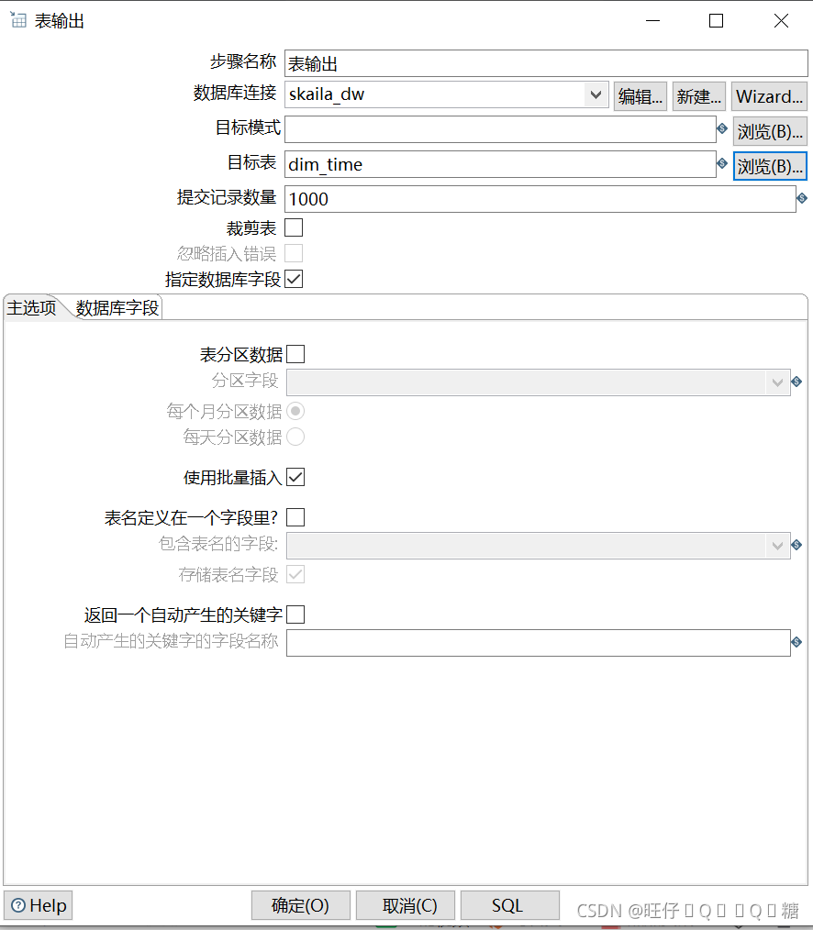Click variable icon beside 目标表 field
Viewport: 813px width, 930px height.
point(722,163)
